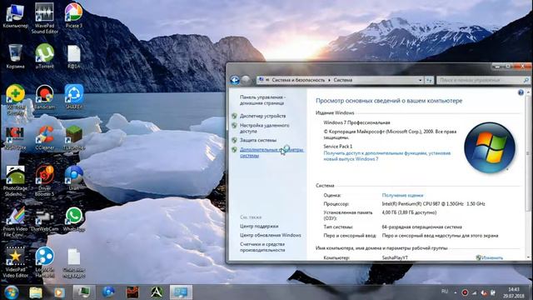Click the green-screen monitor taskbar icon

click(x=83, y=292)
